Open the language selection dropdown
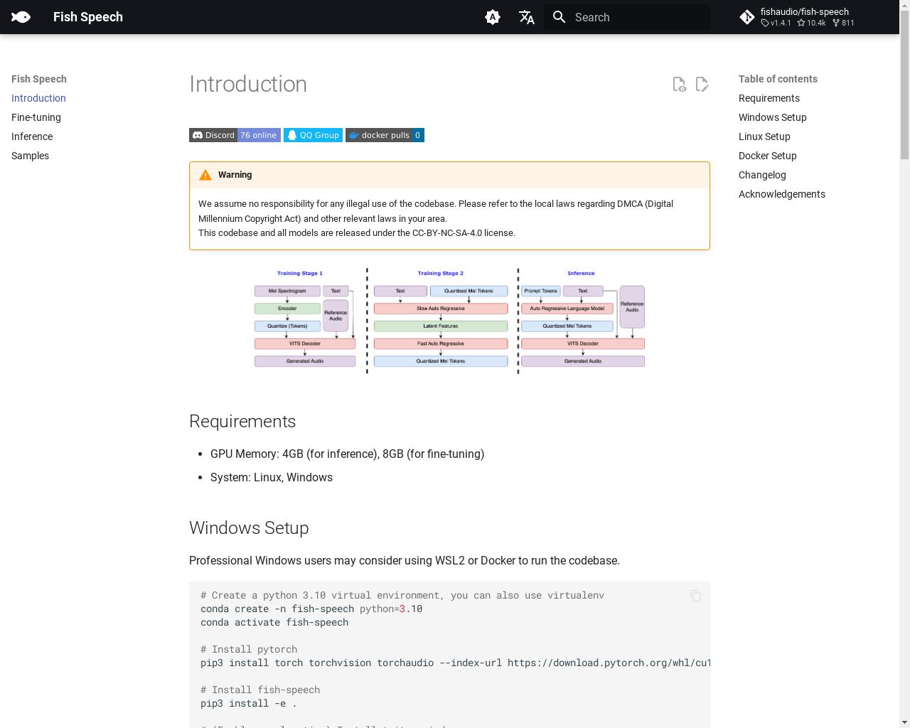This screenshot has width=910, height=728. coord(527,17)
